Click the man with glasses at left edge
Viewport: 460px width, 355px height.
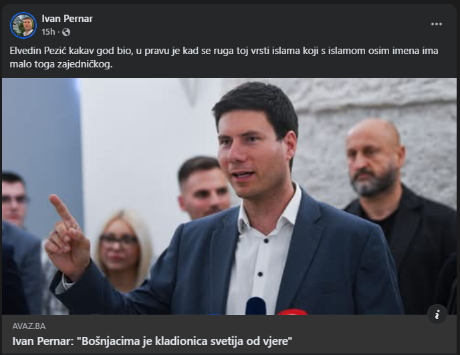(14, 199)
